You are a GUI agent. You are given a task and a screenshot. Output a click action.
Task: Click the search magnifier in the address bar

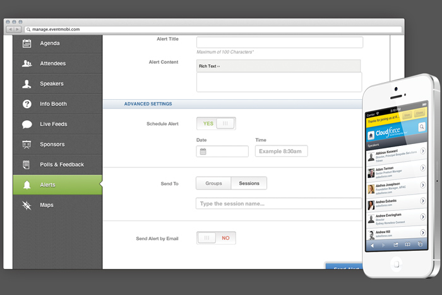[x=28, y=29]
